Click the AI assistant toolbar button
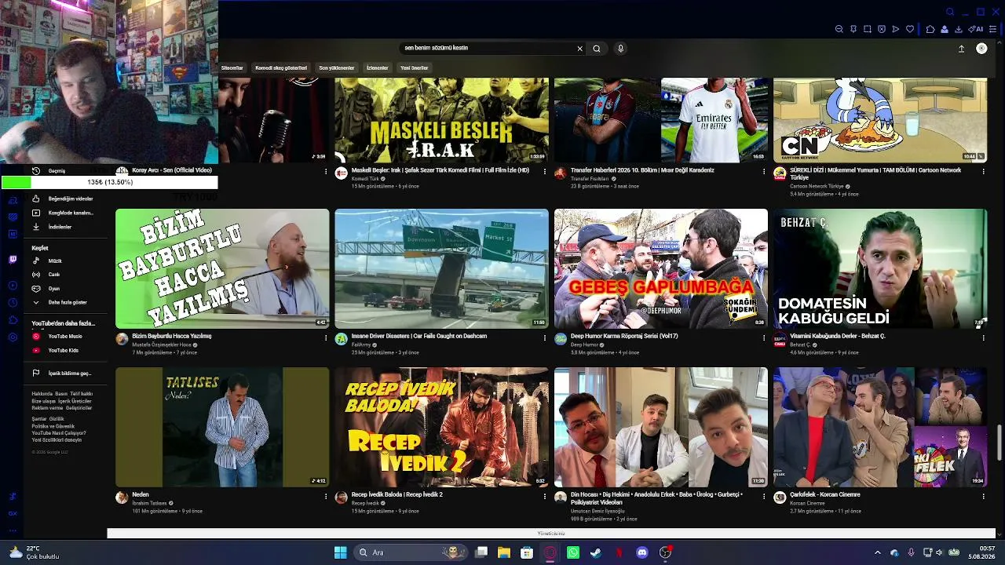This screenshot has height=565, width=1005. 976,29
